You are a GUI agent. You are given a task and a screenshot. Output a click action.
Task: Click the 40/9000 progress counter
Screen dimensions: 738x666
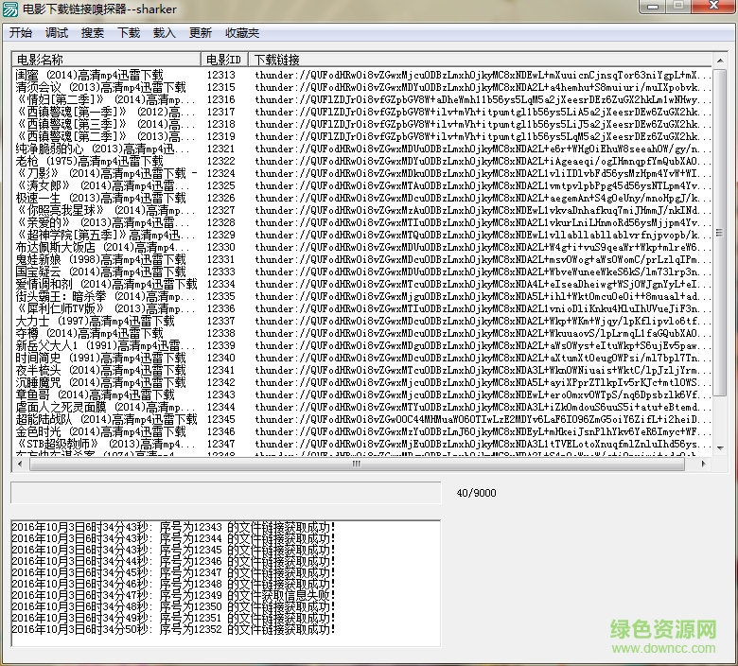476,493
